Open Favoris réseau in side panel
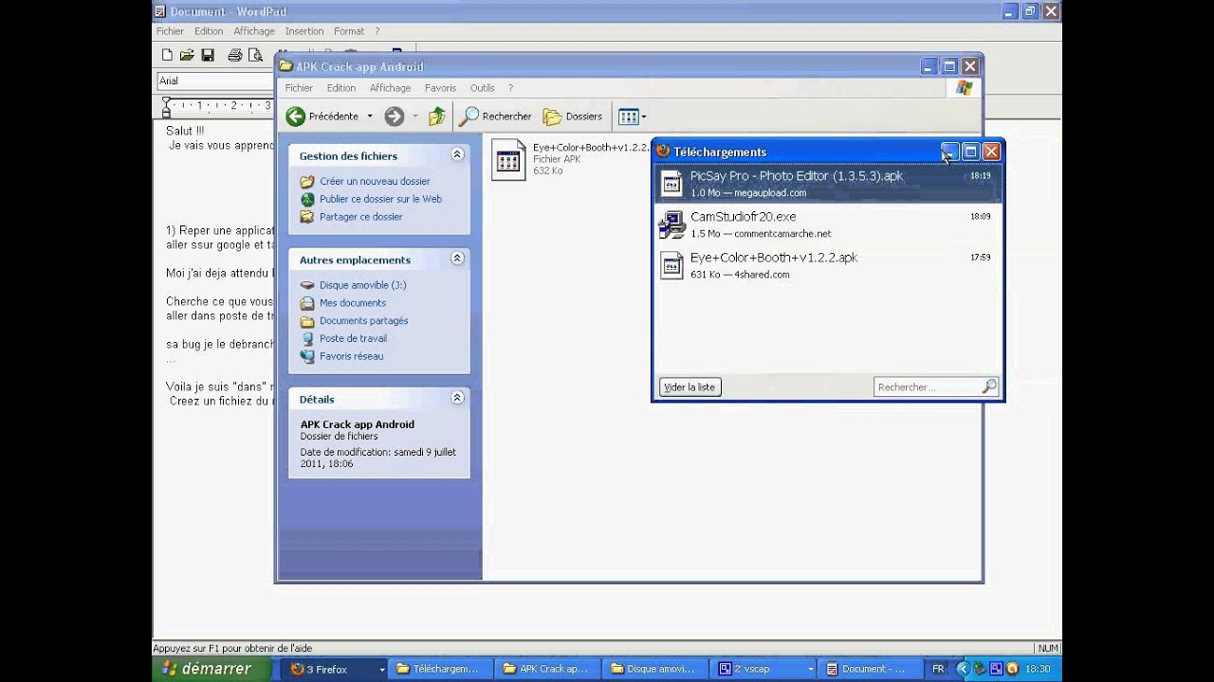The height and width of the screenshot is (682, 1214). [351, 356]
